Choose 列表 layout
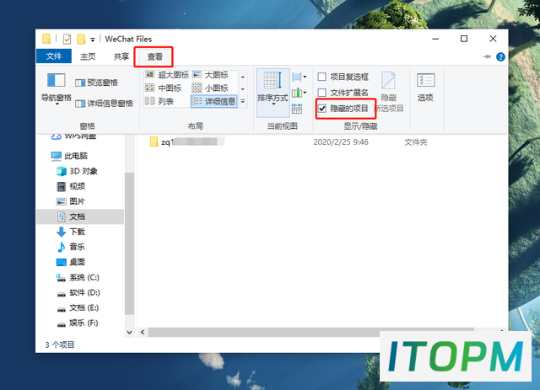 pyautogui.click(x=159, y=101)
